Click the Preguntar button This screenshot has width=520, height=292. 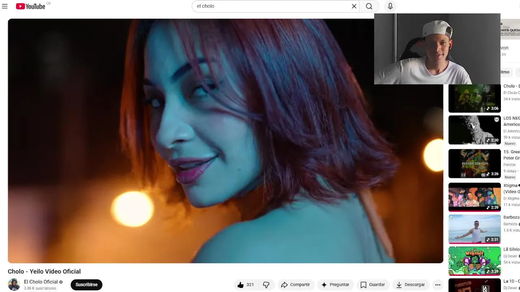tap(335, 285)
